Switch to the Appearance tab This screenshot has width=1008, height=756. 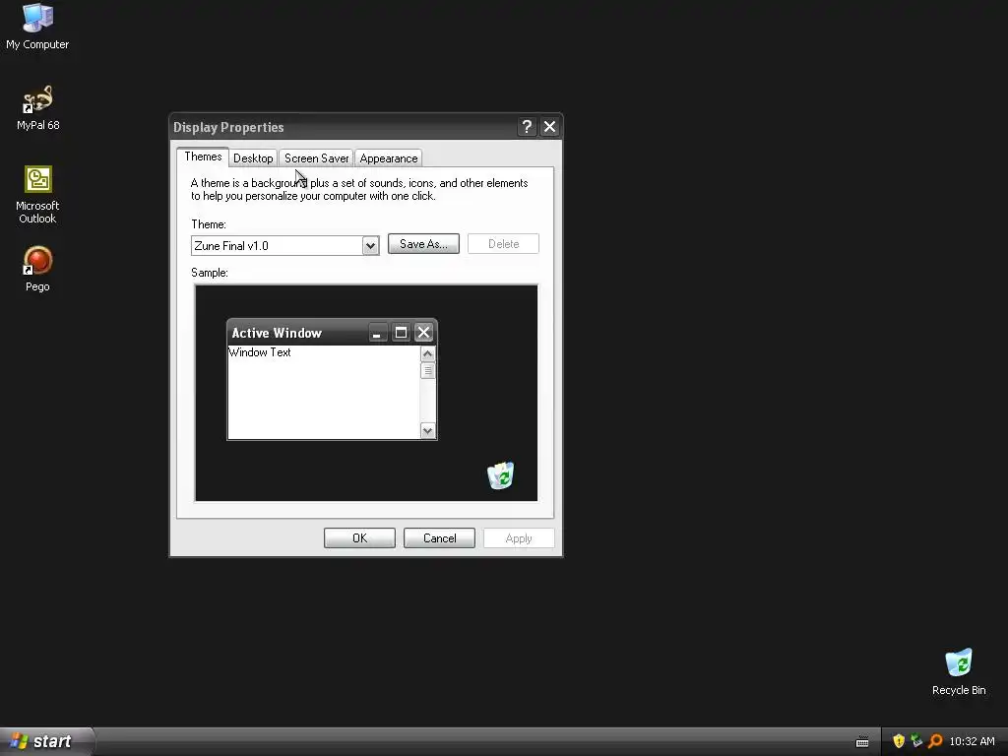388,158
